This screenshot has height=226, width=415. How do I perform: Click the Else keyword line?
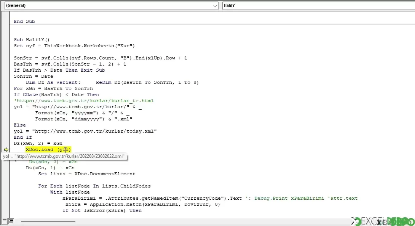[20, 125]
